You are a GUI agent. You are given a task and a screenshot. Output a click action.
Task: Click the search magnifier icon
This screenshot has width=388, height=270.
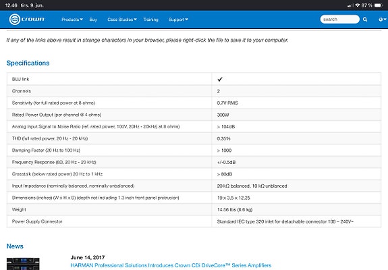pos(365,20)
